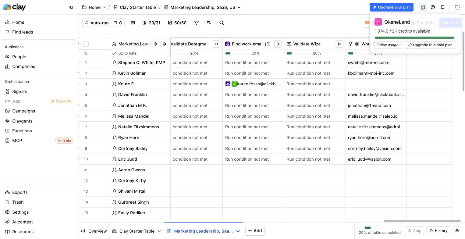Click the Find work email column progress bar
Screen dimensions: 465x239
(x=237, y=53)
